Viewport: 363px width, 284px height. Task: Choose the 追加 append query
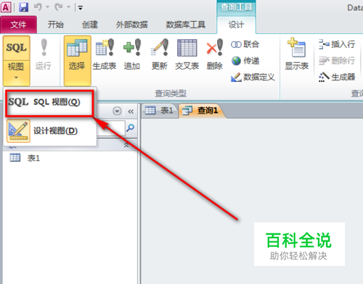coord(132,55)
